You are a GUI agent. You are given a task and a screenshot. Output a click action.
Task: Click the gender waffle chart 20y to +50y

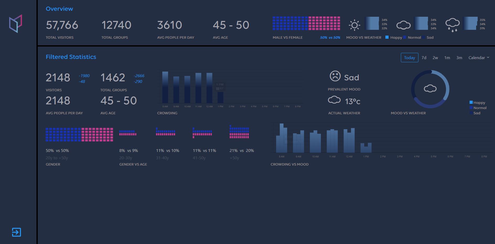coord(79,135)
